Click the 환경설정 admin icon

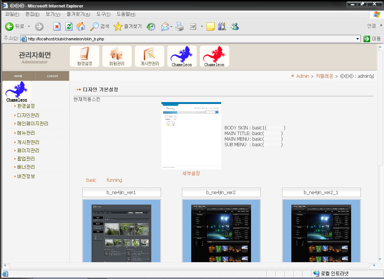point(84,56)
